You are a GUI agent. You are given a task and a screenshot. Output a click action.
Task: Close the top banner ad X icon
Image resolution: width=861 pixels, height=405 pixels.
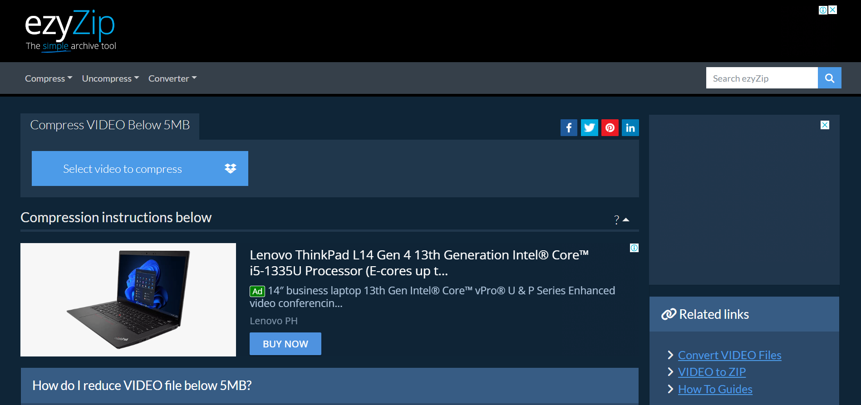(x=833, y=10)
